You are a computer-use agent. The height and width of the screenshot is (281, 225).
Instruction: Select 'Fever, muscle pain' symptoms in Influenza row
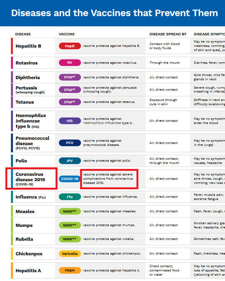point(209,197)
